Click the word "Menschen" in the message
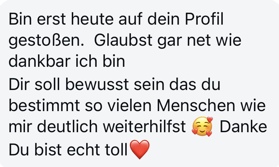 (196, 105)
